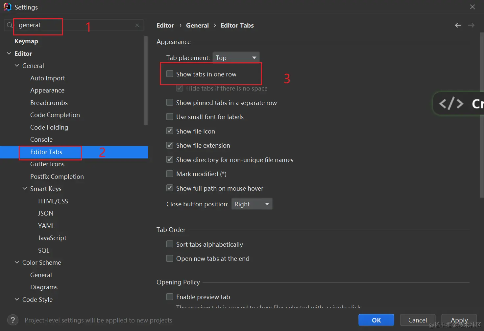Collapse the Smart Keys node
The image size is (484, 331).
tap(25, 189)
